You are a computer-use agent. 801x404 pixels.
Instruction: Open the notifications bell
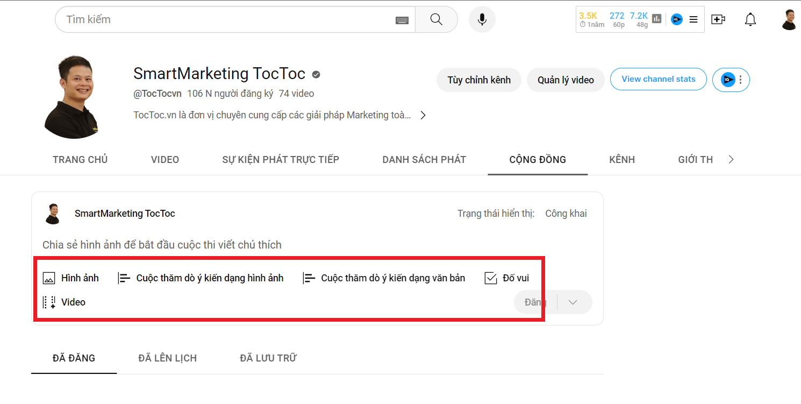(x=750, y=19)
